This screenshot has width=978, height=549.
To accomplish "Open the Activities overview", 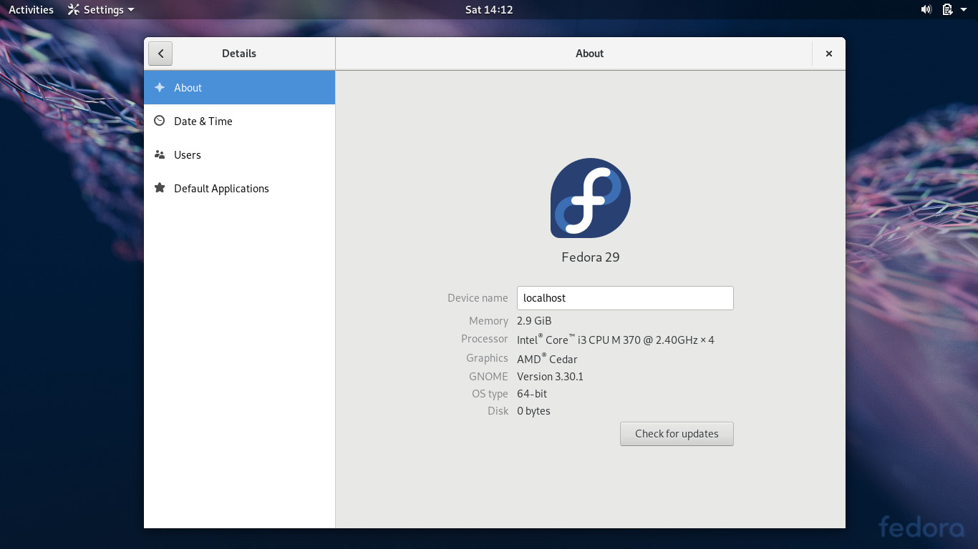I will 31,9.
